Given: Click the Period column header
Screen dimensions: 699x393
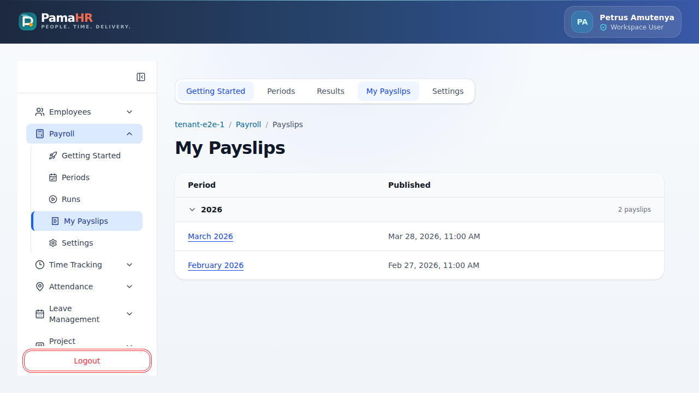Looking at the screenshot, I should (x=202, y=185).
